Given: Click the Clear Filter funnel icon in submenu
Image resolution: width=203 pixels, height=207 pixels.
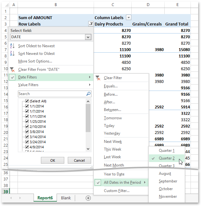Looking at the screenshot, I should pos(98,78).
